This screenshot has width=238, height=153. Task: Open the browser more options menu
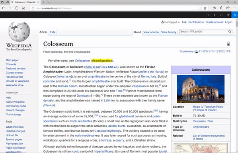coord(235,8)
